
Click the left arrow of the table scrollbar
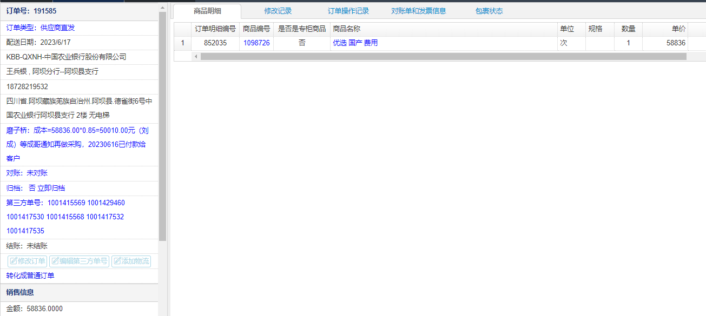[x=196, y=56]
